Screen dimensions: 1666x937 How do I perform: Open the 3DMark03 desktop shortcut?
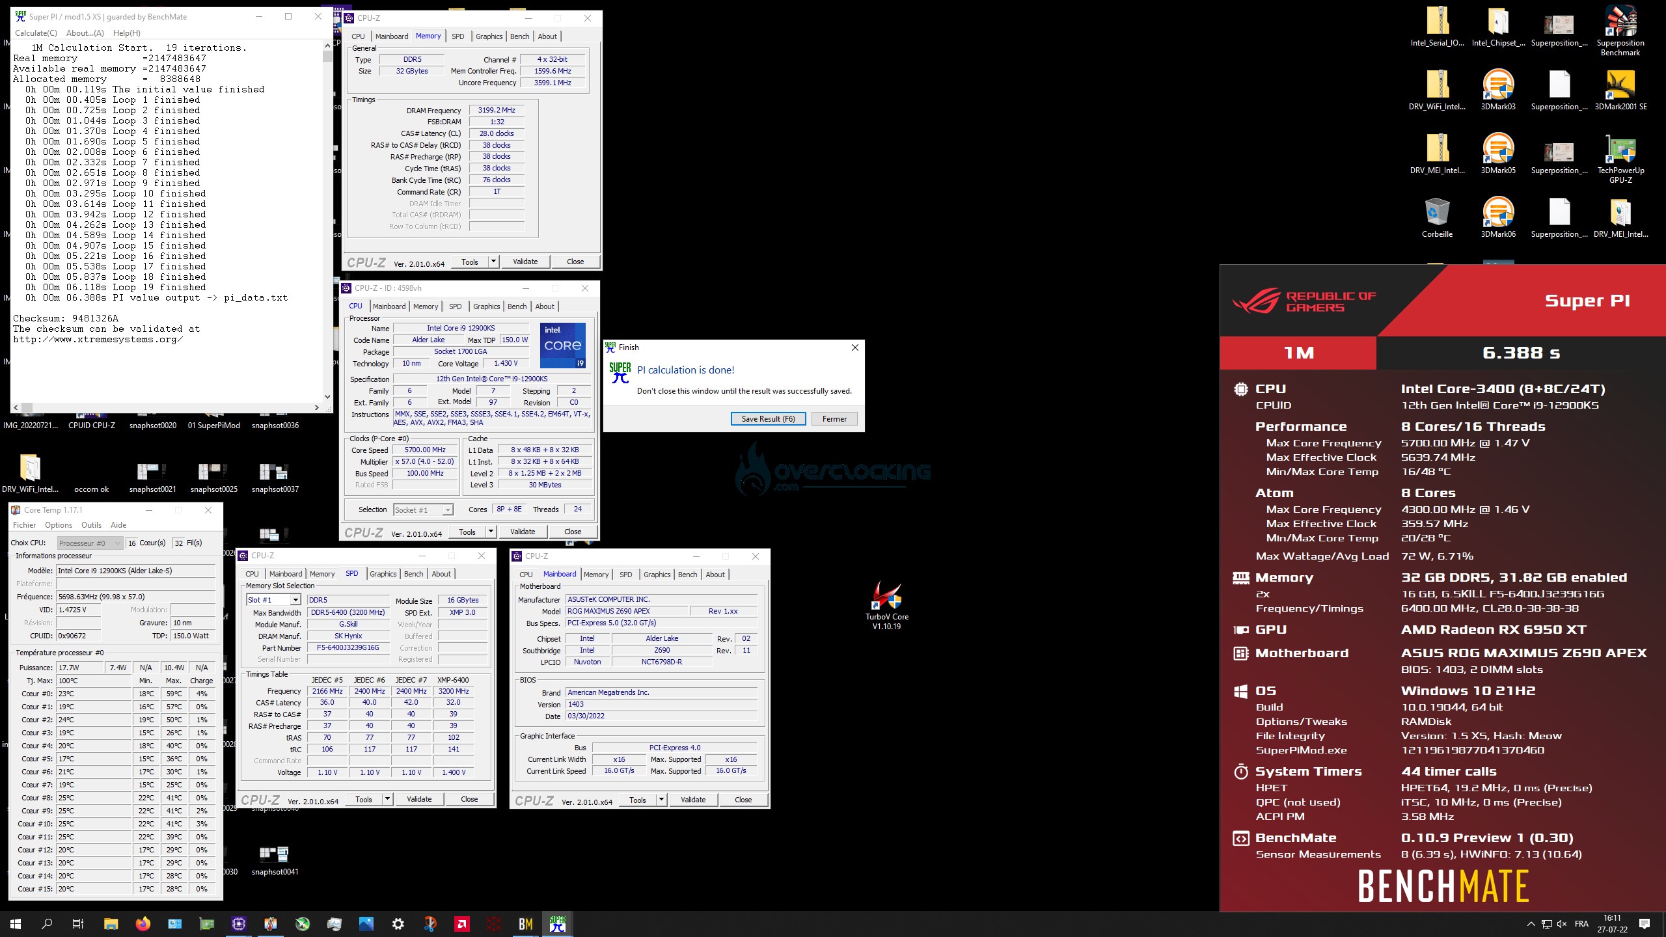(1498, 90)
